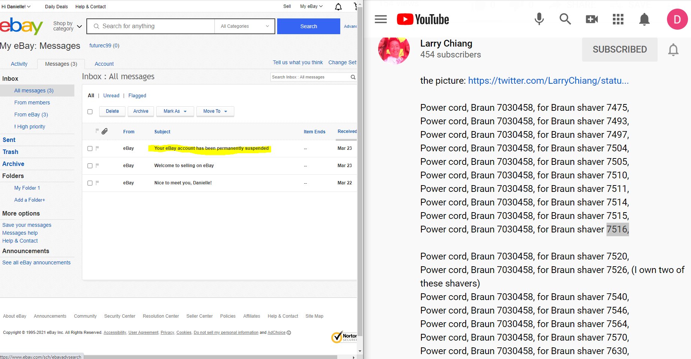Viewport: 691px width, 359px height.
Task: Click the YouTube voice search microphone
Action: 539,19
